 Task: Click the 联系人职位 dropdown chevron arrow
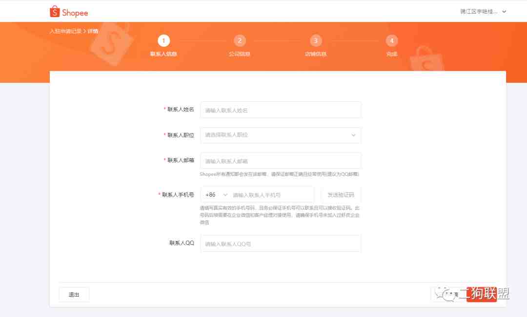click(353, 135)
